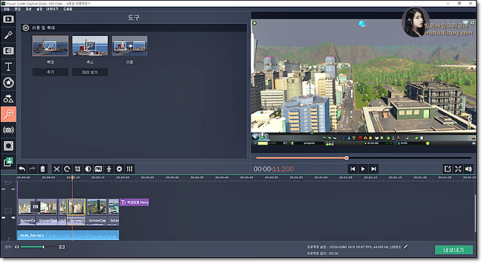
Task: Open the Edit (편집) menu
Action: [x=17, y=9]
